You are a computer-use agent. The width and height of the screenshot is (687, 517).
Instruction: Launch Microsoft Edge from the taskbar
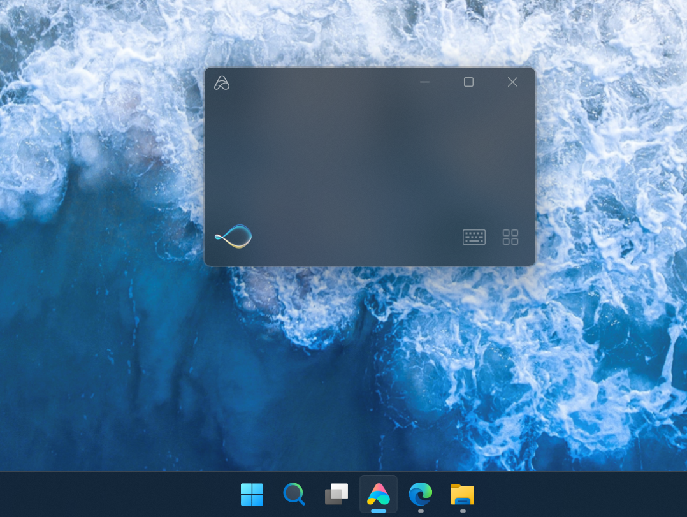click(x=421, y=494)
